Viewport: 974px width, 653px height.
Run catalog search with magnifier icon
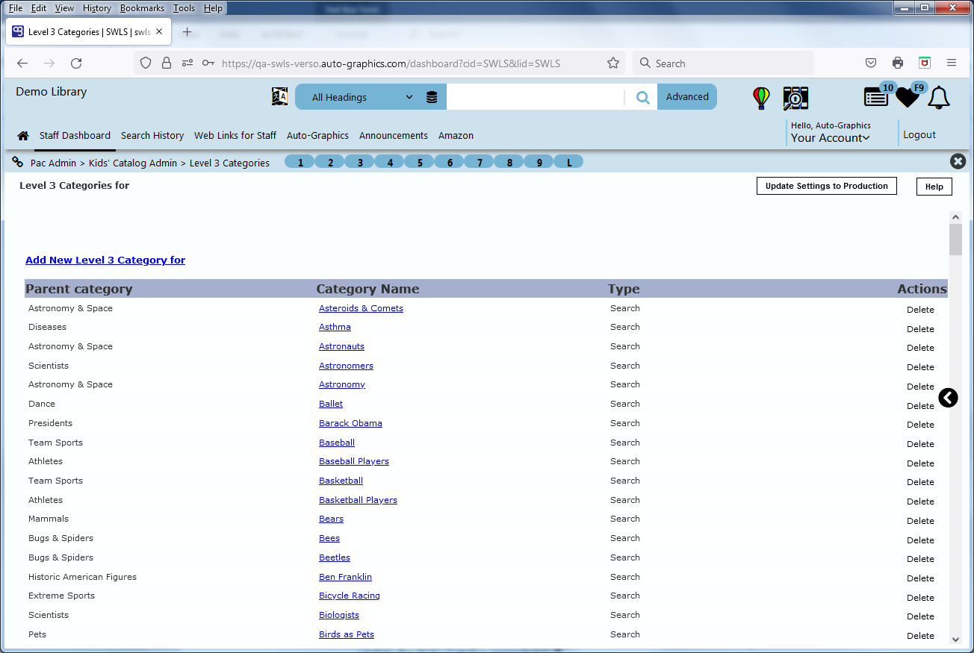click(642, 97)
